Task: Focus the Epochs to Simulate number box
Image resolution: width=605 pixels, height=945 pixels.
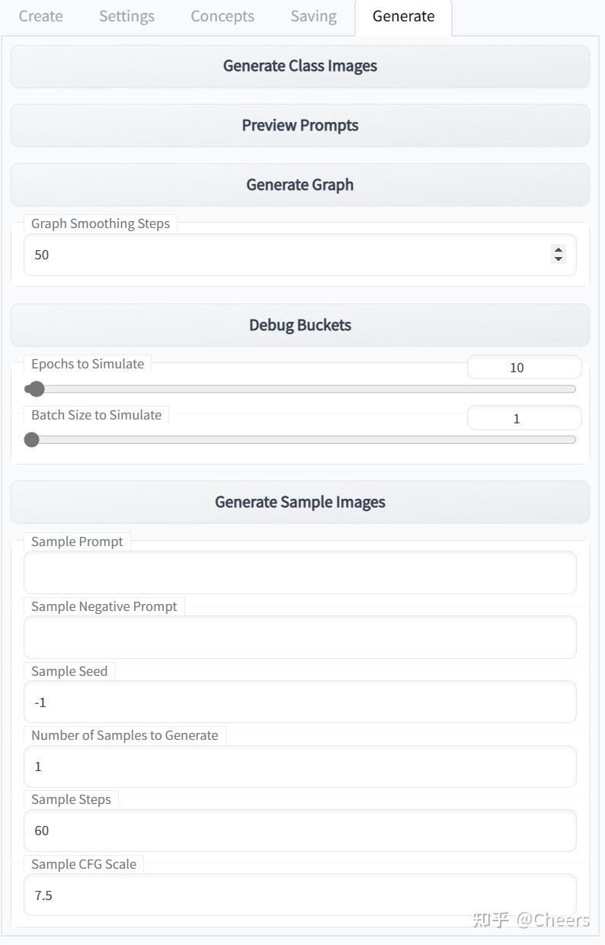Action: pyautogui.click(x=524, y=367)
